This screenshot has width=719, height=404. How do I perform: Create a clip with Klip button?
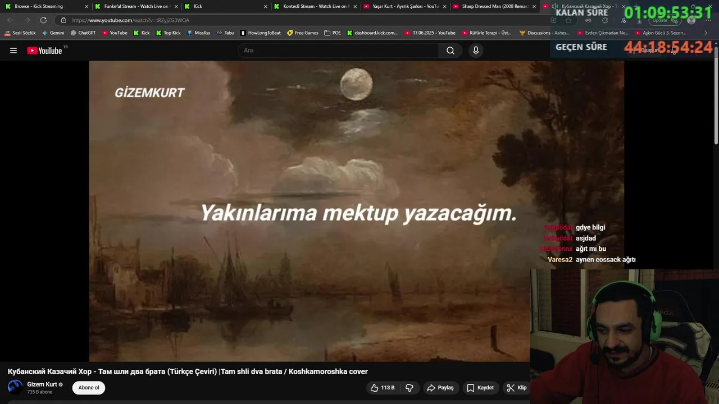(517, 388)
